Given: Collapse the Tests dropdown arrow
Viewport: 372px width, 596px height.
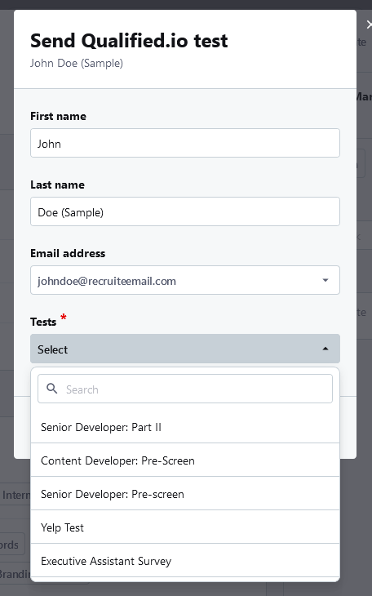Looking at the screenshot, I should coord(325,349).
